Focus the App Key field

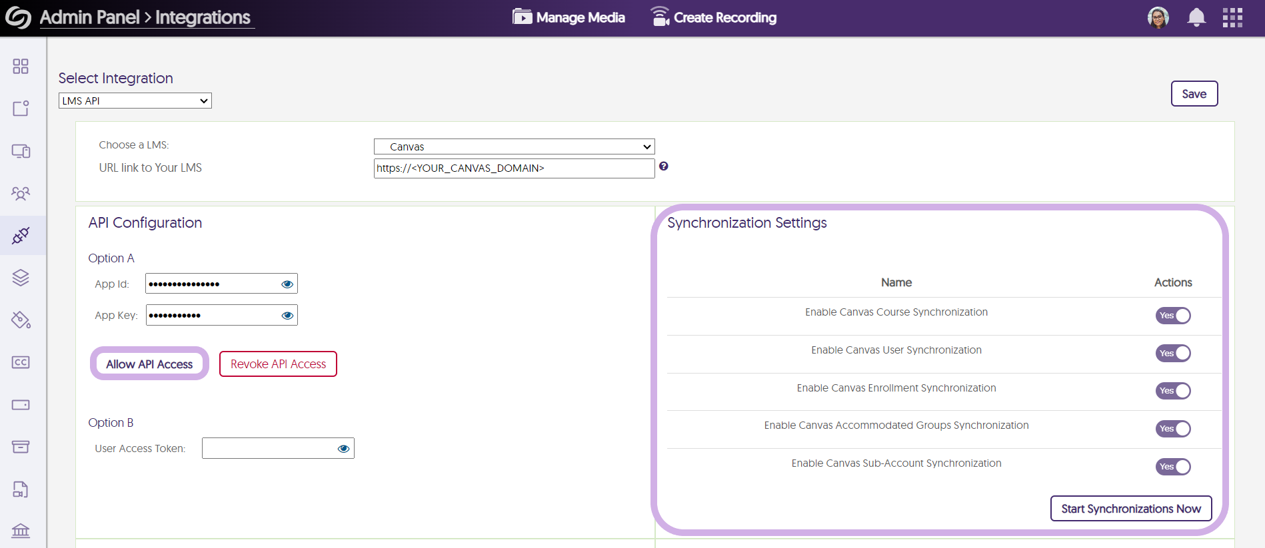coord(221,315)
